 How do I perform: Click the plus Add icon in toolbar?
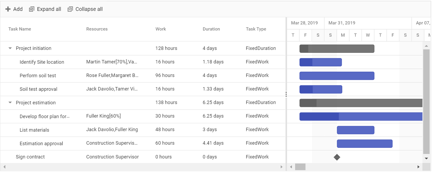click(8, 9)
